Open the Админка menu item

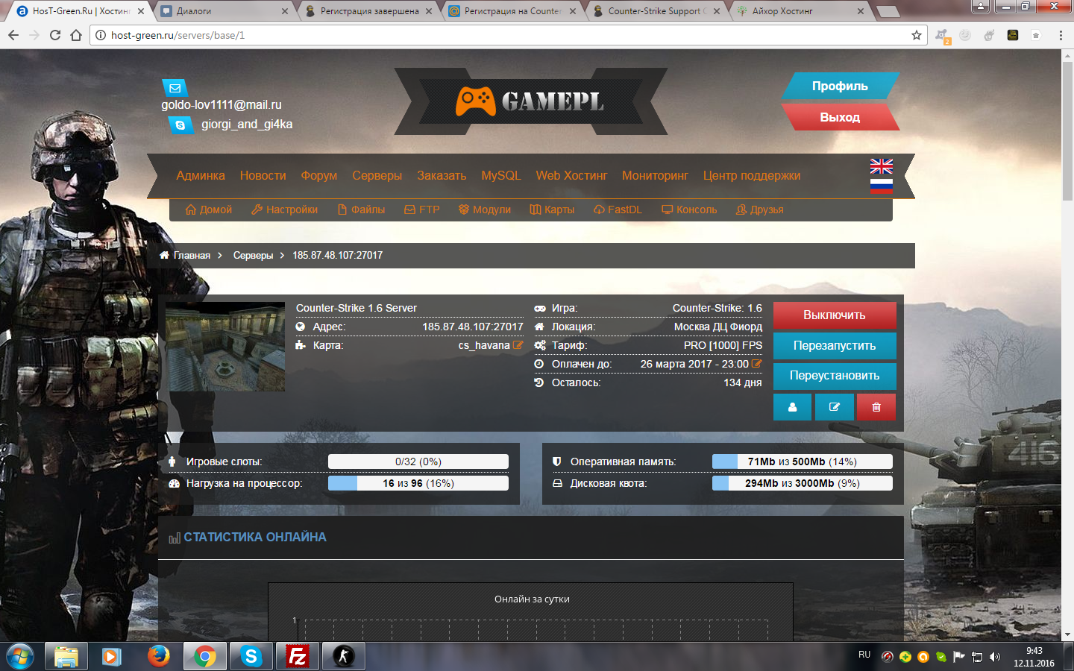(x=201, y=176)
